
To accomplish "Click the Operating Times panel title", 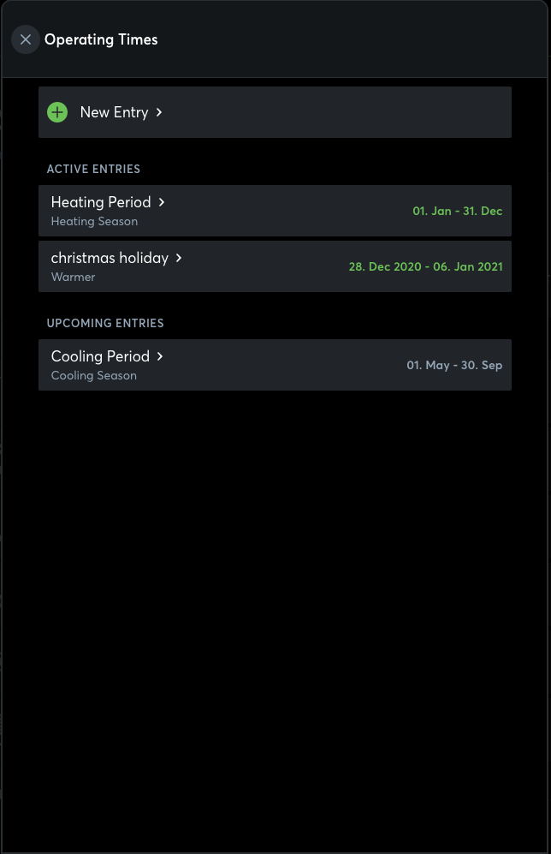I will [x=101, y=39].
